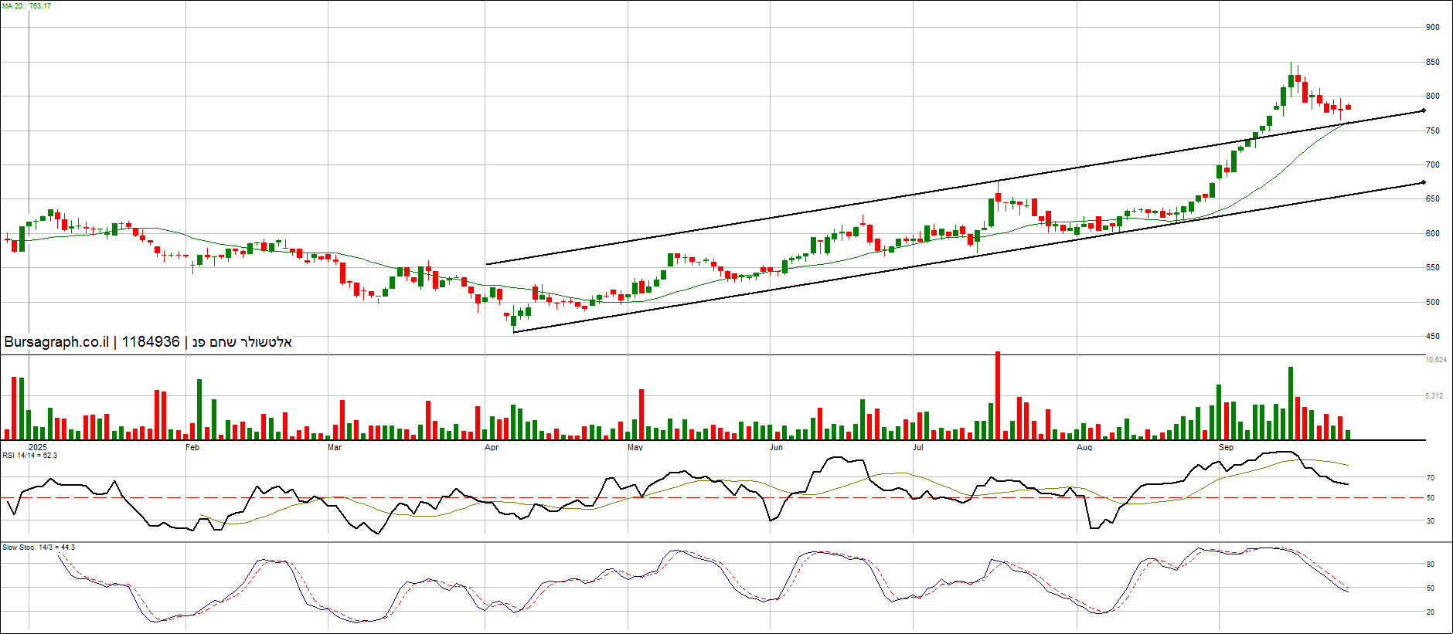Click the MA 20 indicator label
The height and width of the screenshot is (634, 1453).
(26, 6)
